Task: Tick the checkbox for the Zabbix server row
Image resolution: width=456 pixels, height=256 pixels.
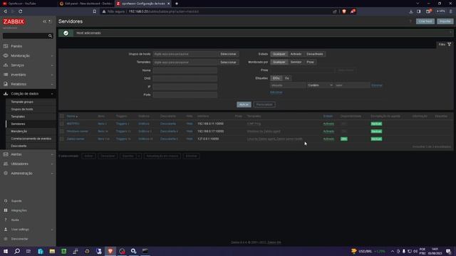Action: coord(62,139)
